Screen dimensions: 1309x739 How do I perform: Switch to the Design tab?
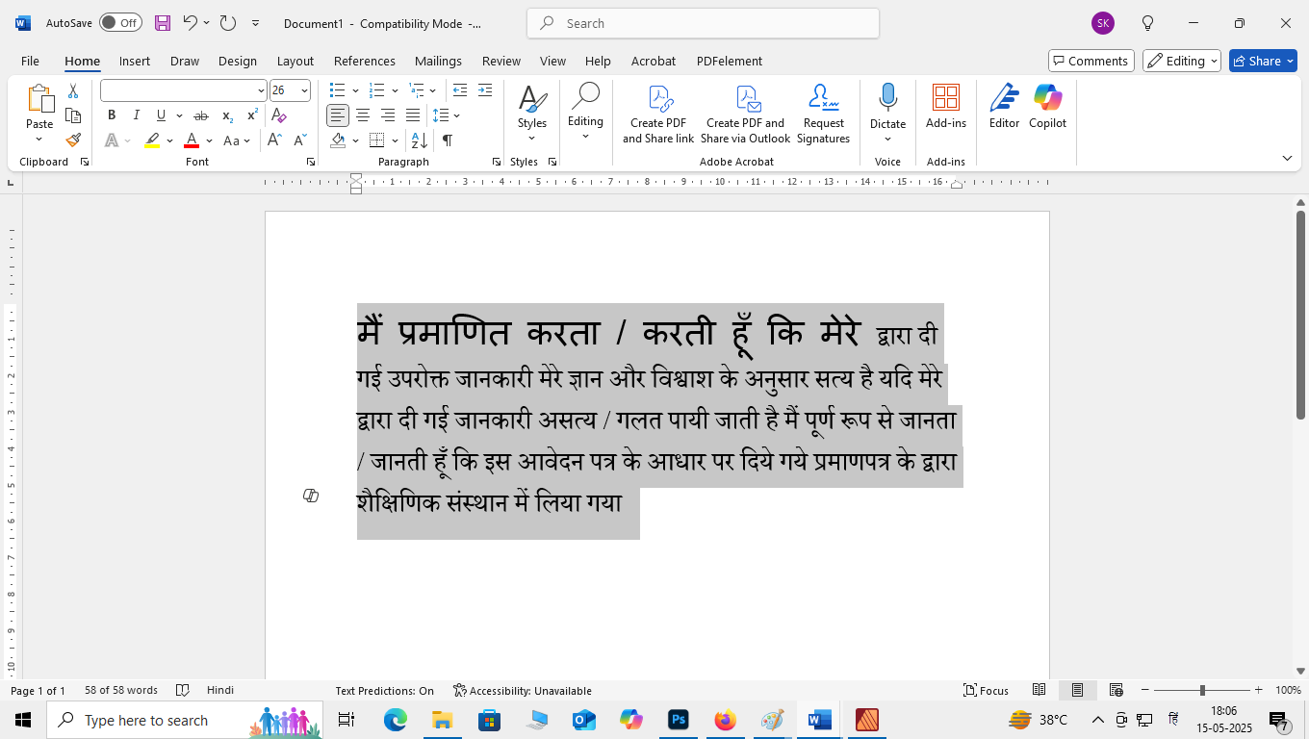238,61
